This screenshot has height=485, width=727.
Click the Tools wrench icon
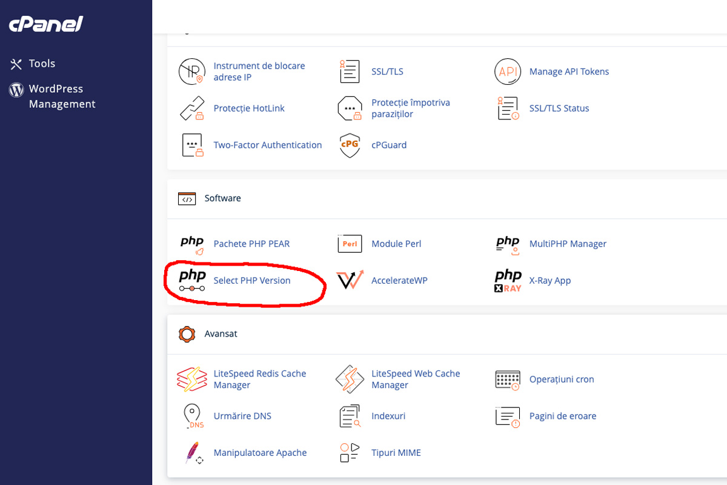click(x=16, y=64)
